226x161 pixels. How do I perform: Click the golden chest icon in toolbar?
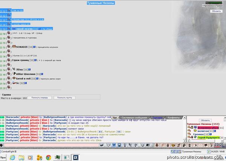point(173,145)
